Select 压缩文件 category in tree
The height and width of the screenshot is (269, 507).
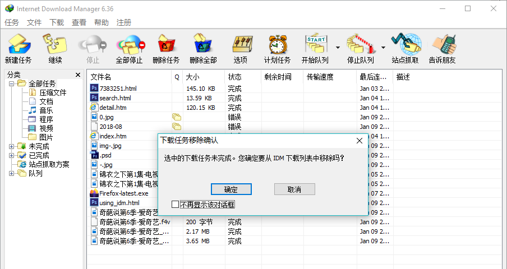click(x=53, y=92)
